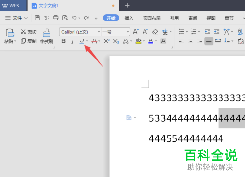This screenshot has width=245, height=177.
Task: Toggle justify alignment
Action: point(209,41)
